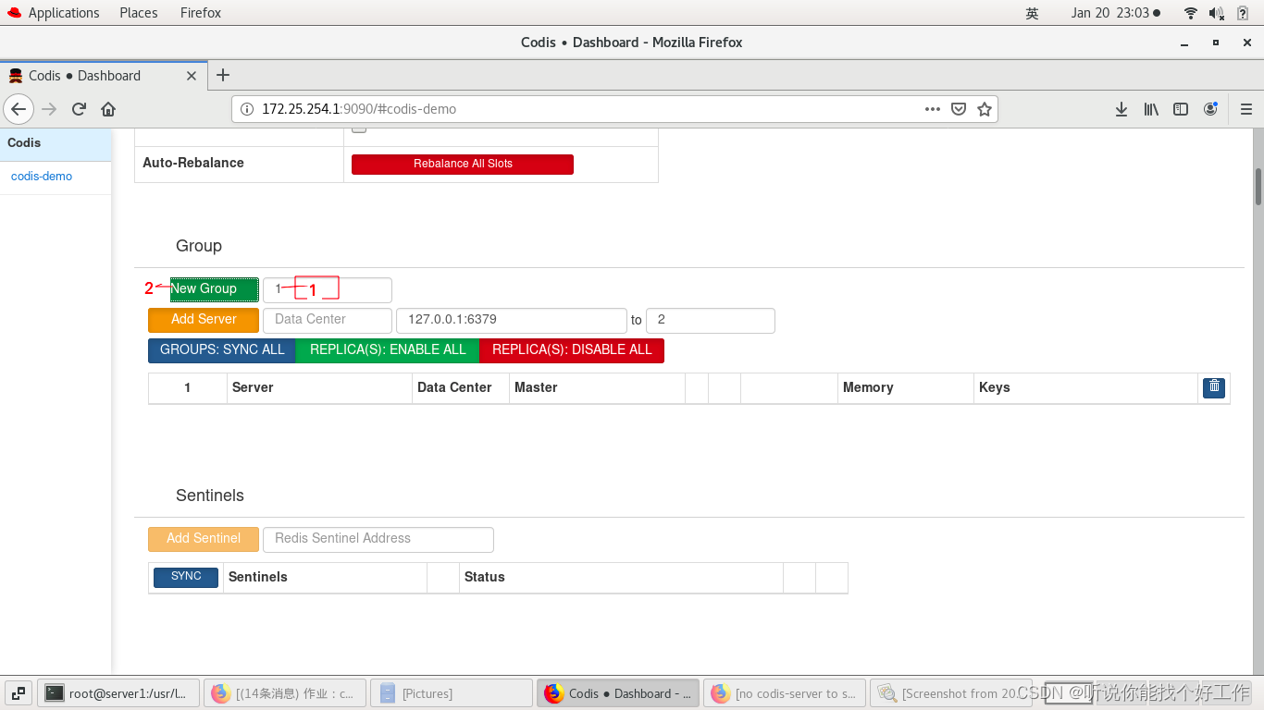Minimize the Firefox window

[x=1186, y=43]
